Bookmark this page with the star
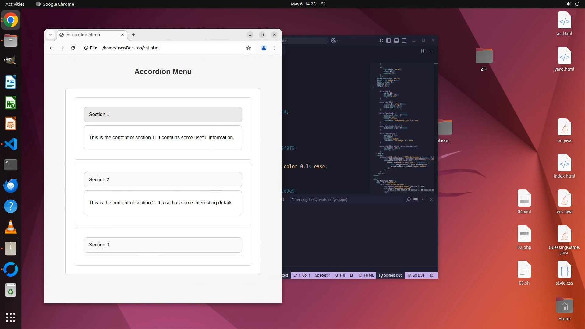 tap(249, 48)
